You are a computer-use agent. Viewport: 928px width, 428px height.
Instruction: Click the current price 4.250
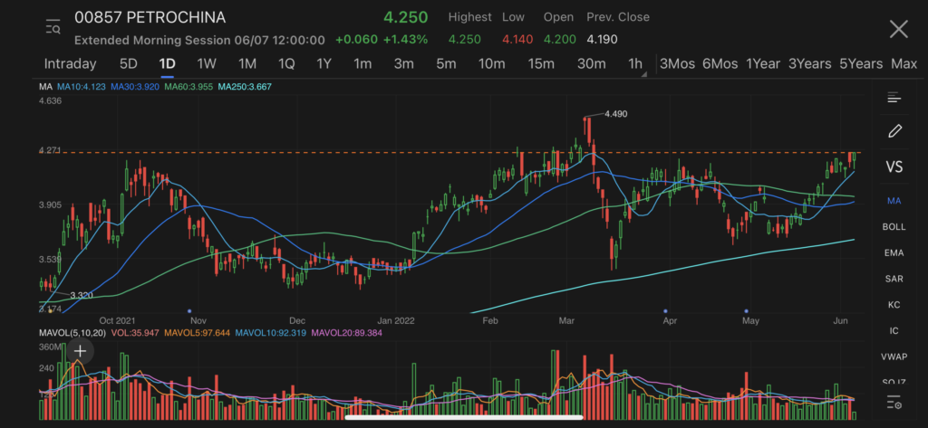click(405, 17)
